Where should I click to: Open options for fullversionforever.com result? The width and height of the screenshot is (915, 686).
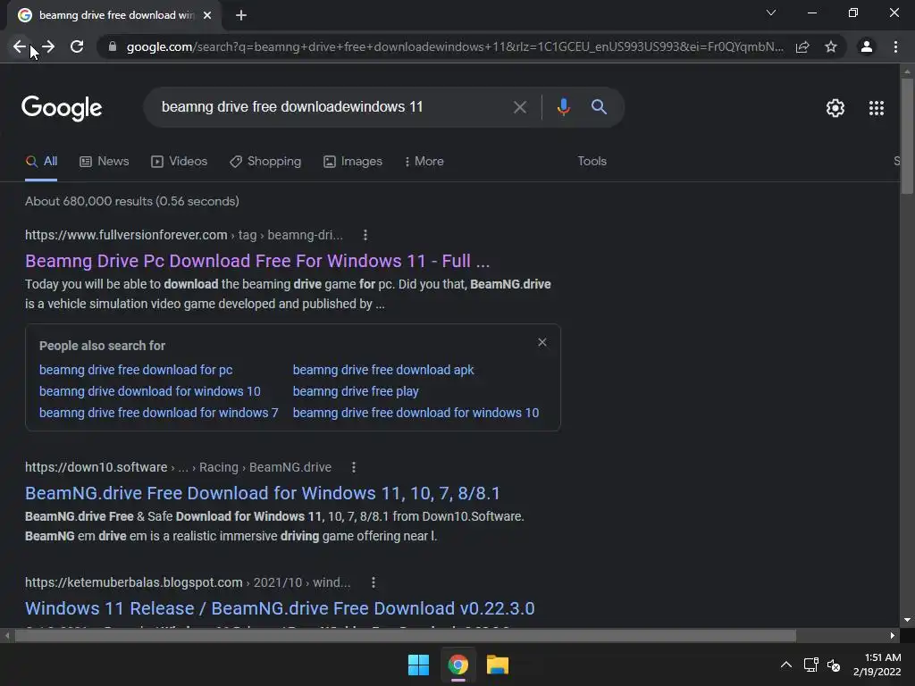(x=365, y=235)
